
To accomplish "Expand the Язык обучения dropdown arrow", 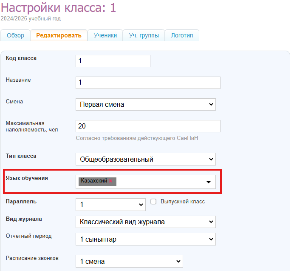I will 208,182.
